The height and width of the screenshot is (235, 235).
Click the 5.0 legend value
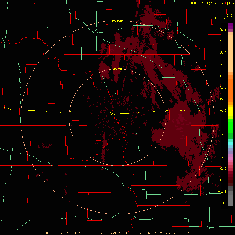[223, 99]
